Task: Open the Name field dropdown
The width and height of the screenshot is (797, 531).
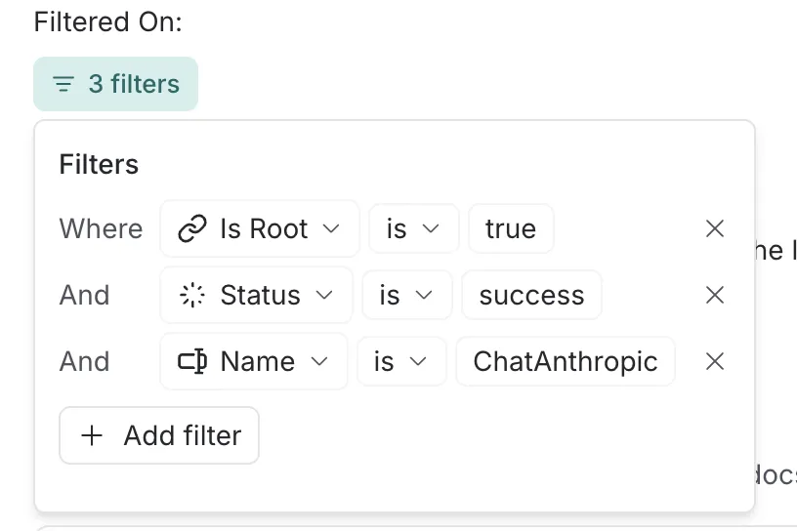Action: tap(254, 362)
